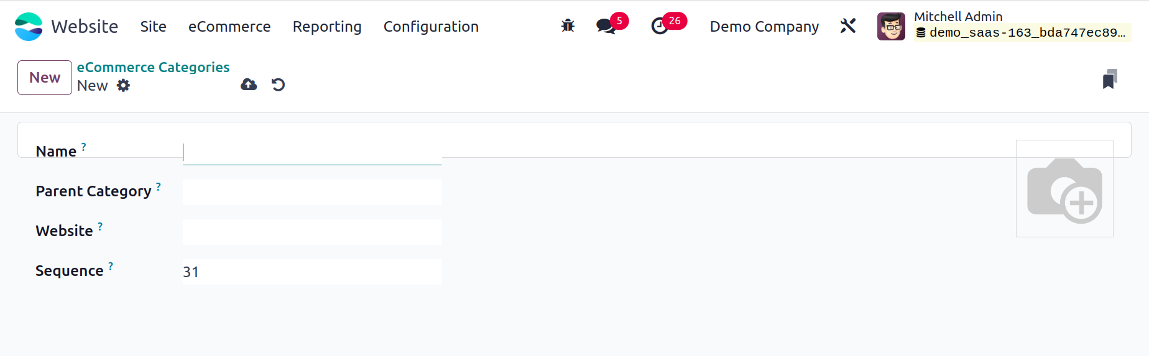
Task: Open the eCommerce menu
Action: coord(229,27)
